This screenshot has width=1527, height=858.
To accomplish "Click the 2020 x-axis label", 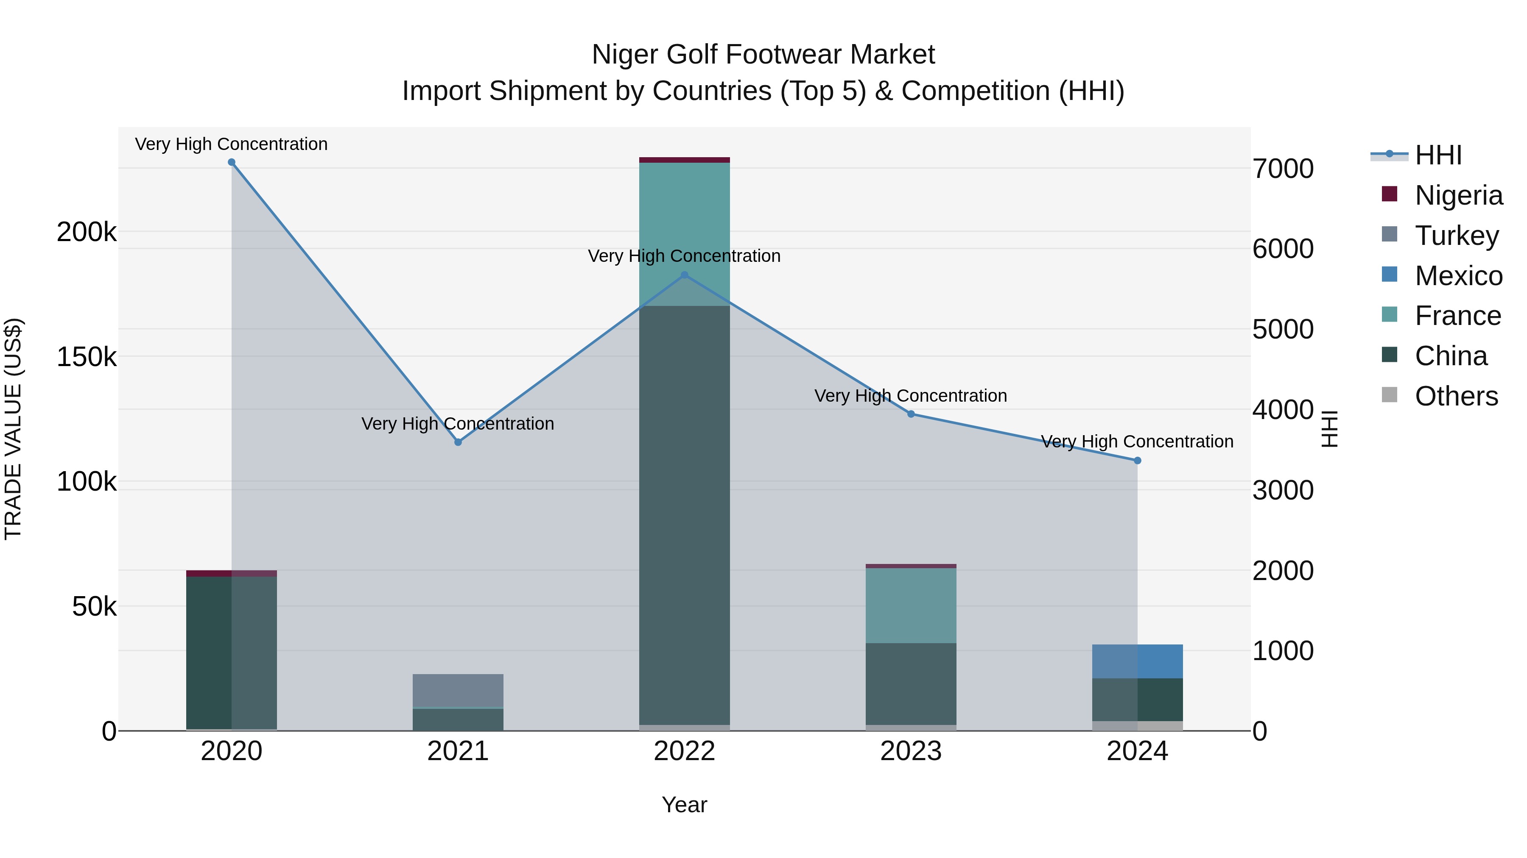I will click(x=232, y=751).
